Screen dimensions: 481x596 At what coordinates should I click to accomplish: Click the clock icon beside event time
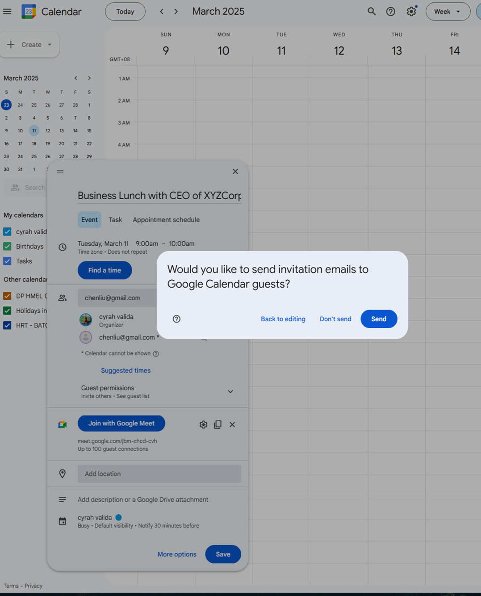(63, 247)
